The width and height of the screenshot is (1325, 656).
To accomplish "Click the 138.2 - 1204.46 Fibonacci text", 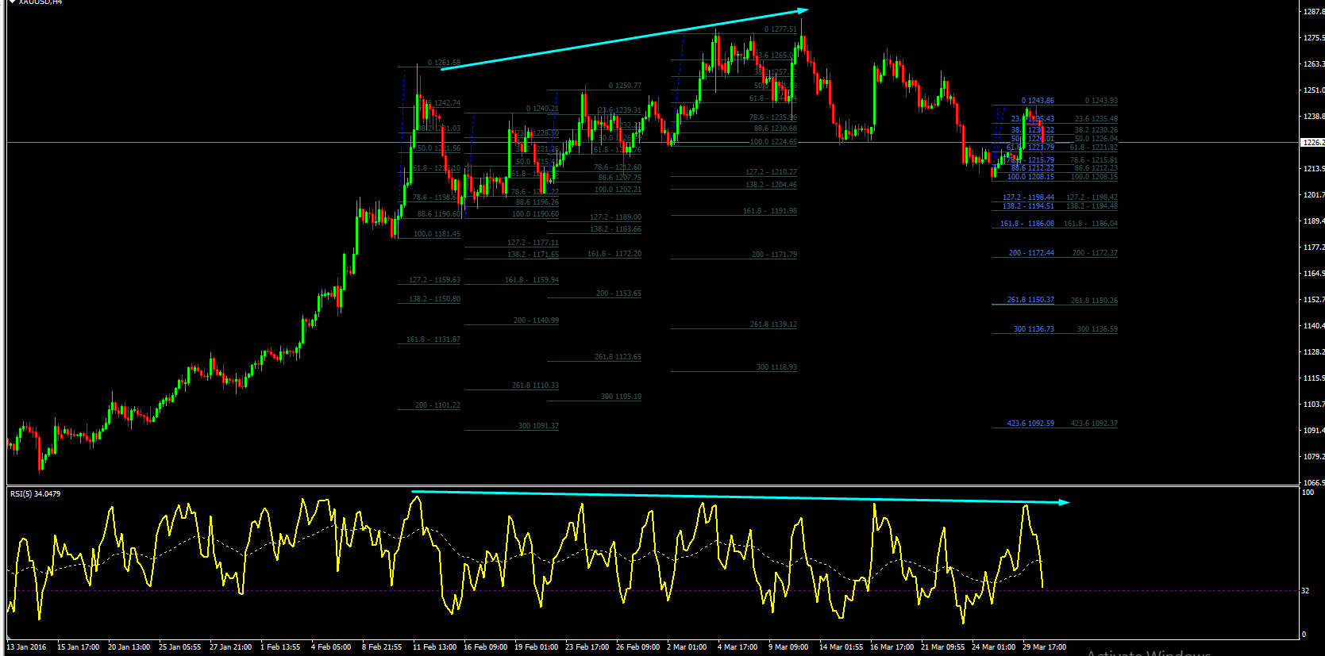I will tap(771, 185).
